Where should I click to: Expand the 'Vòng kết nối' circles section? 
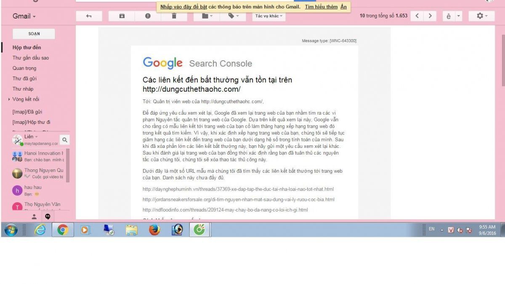tap(9, 99)
